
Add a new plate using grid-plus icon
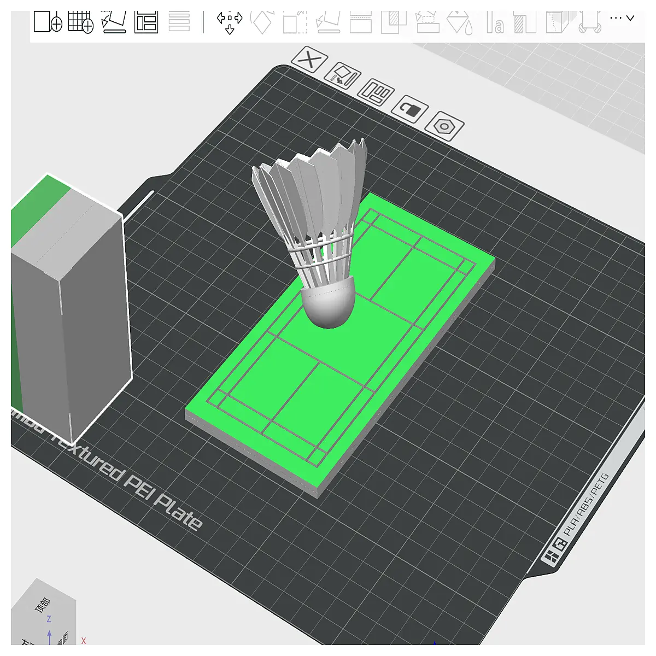[81, 22]
